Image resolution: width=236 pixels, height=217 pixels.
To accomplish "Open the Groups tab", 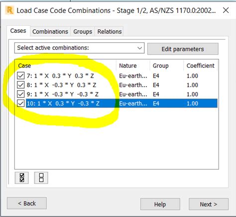I will [x=83, y=31].
